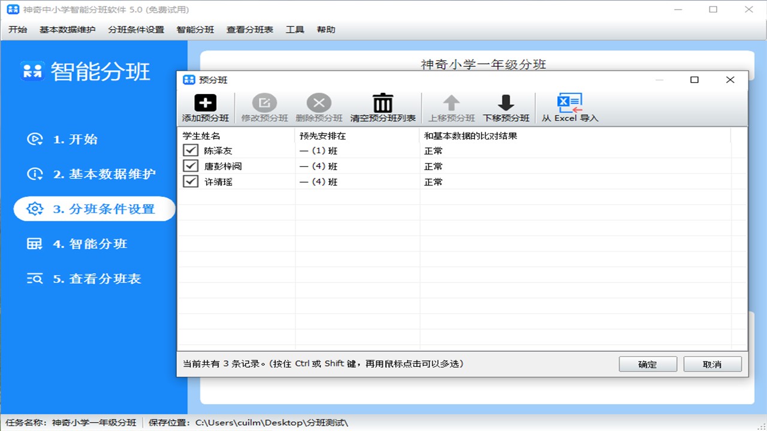Uncheck the checkbox beside 唐彭梓阅

(x=190, y=166)
